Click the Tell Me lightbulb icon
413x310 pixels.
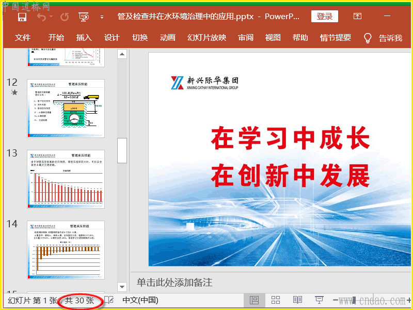(368, 38)
